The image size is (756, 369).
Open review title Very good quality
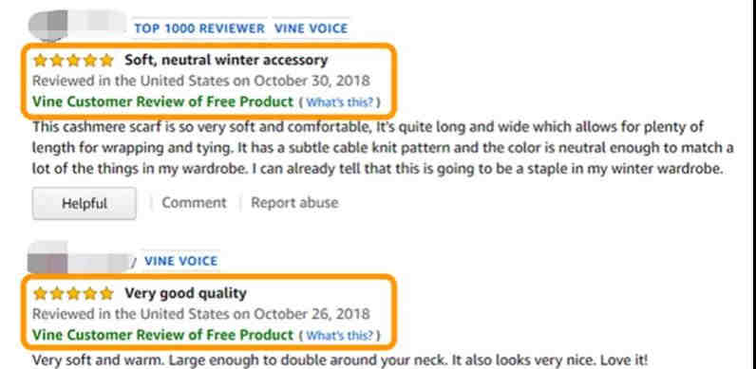185,293
